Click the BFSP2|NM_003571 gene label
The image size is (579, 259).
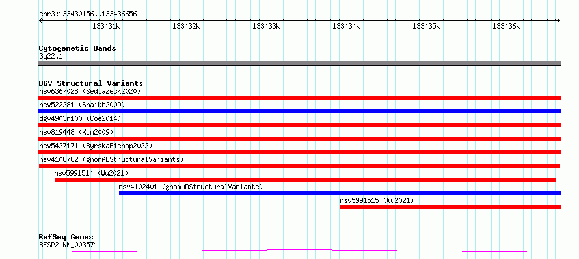[x=68, y=245]
